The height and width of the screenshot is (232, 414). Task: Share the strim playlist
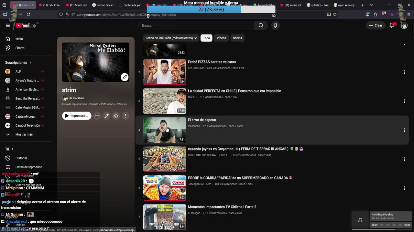[x=116, y=116]
